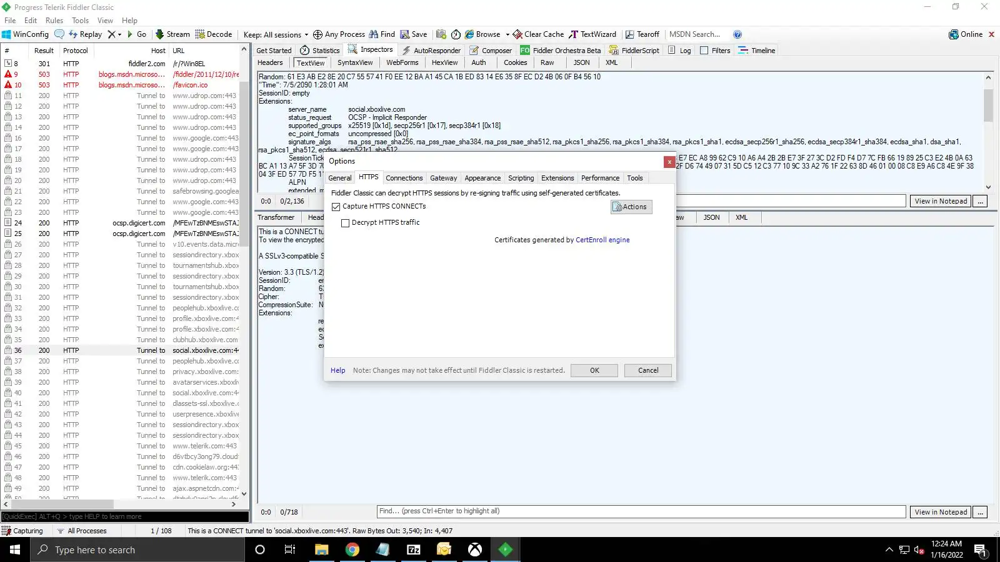1000x562 pixels.
Task: Switch to the Performance options tab
Action: tap(601, 178)
